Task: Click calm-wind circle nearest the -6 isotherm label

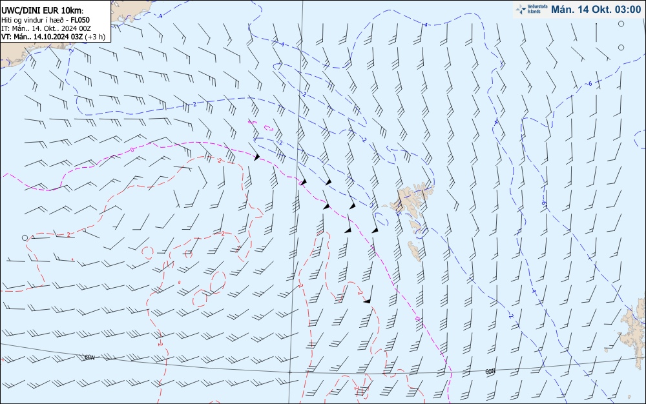Action: pyautogui.click(x=621, y=47)
